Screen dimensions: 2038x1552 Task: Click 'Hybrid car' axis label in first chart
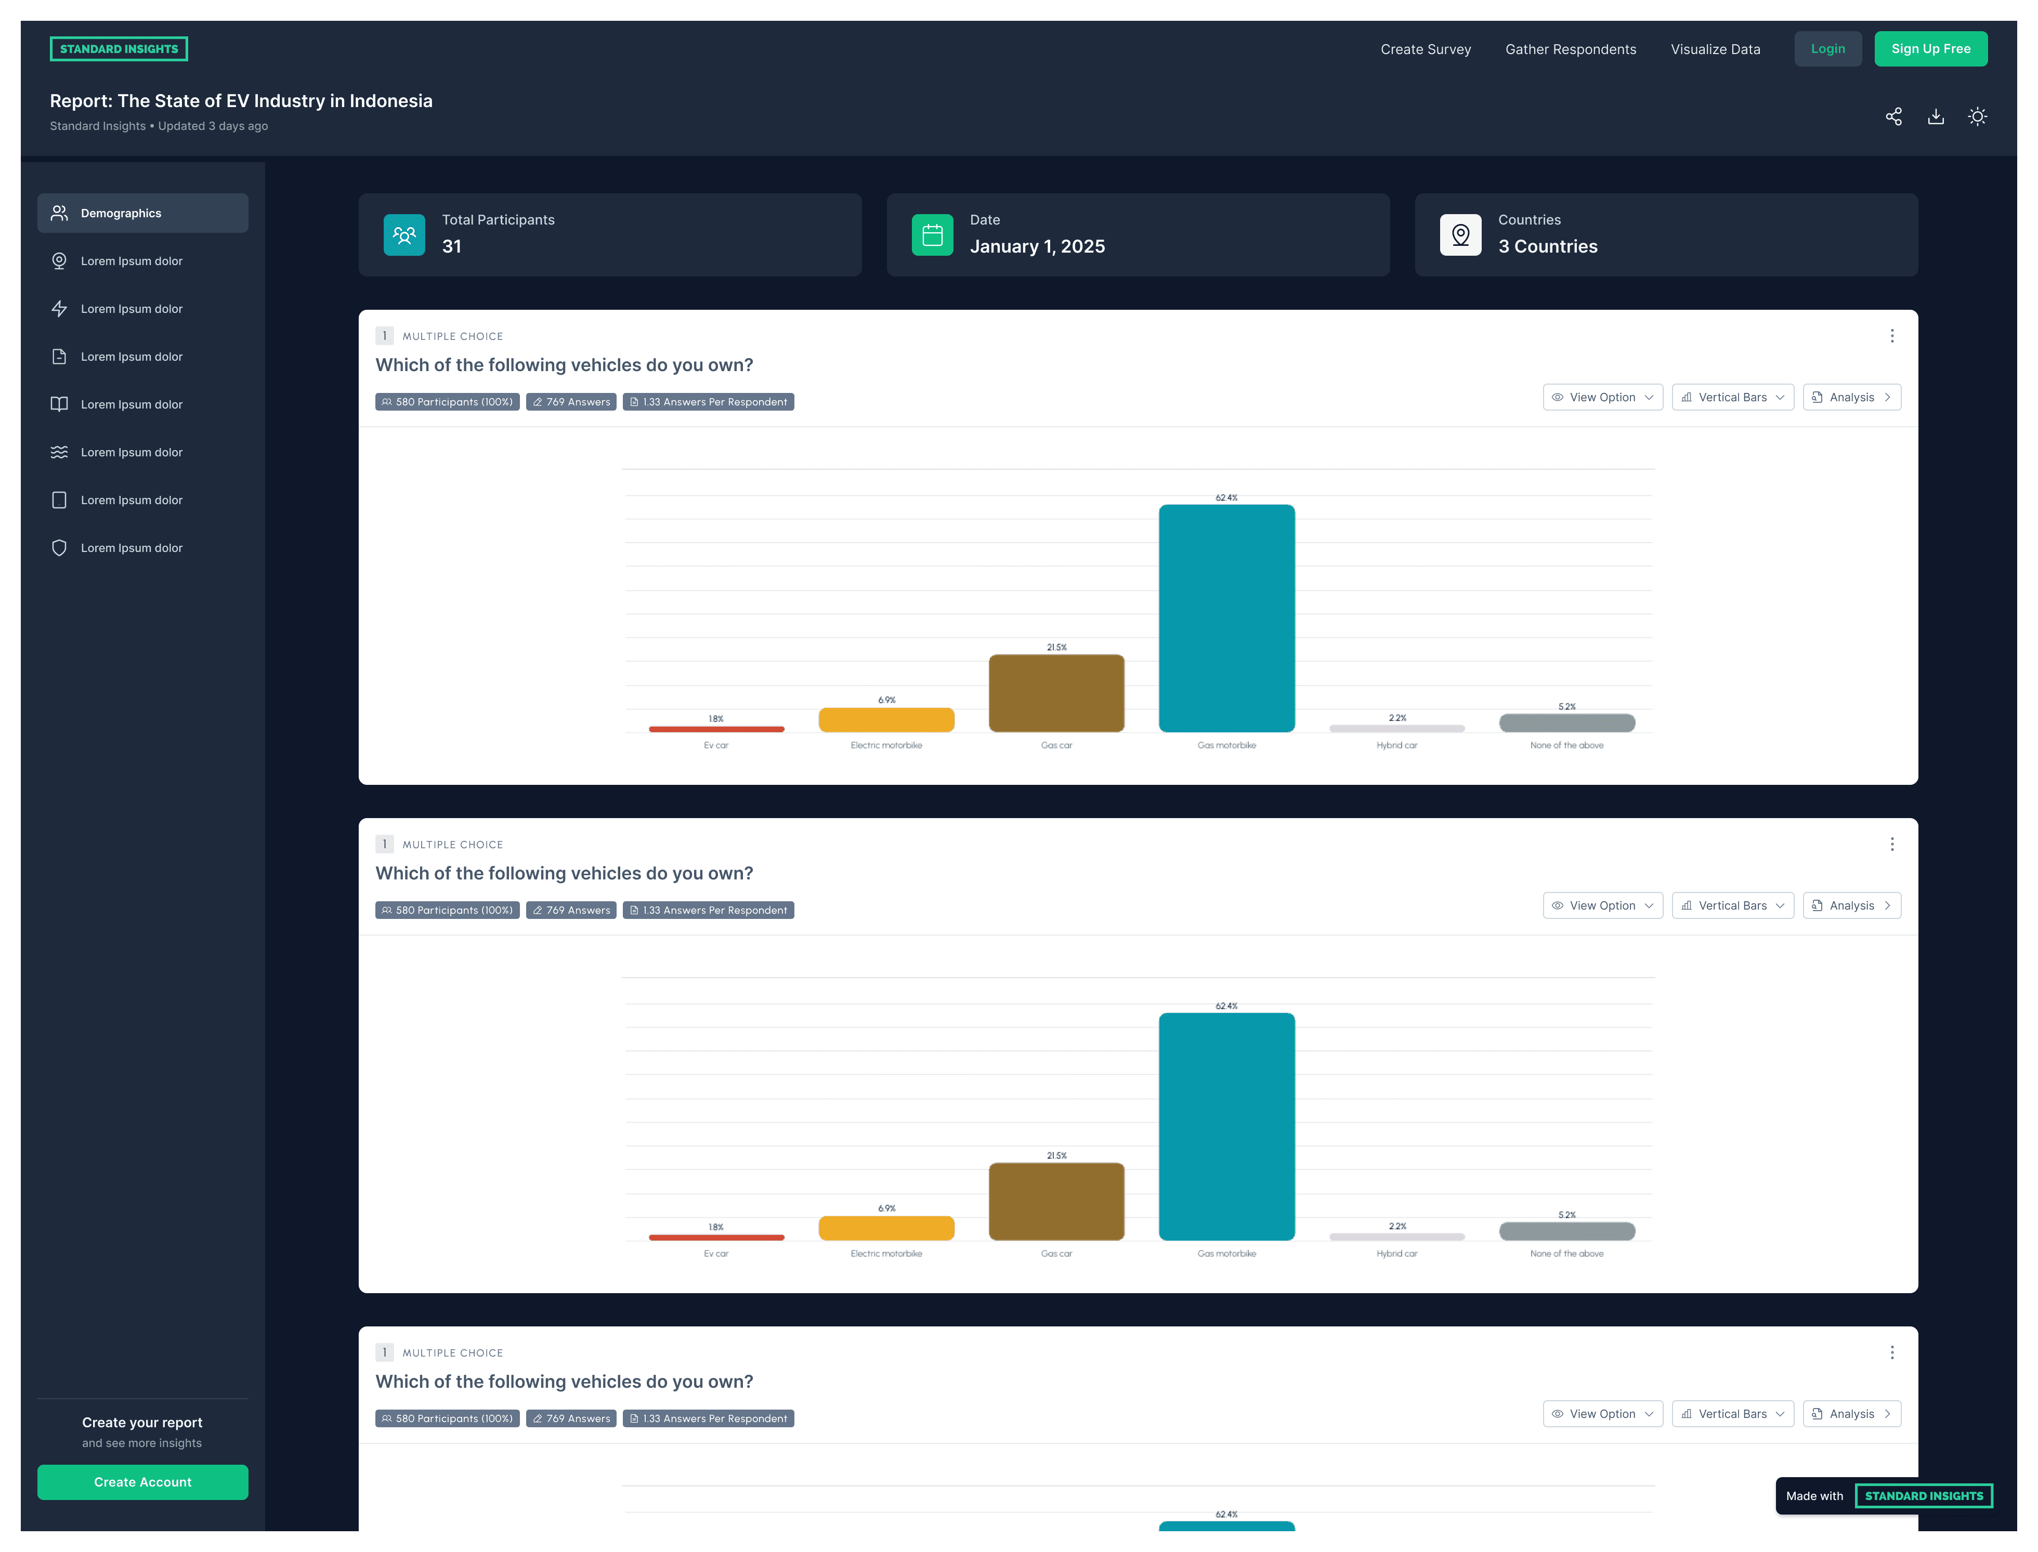click(1396, 745)
